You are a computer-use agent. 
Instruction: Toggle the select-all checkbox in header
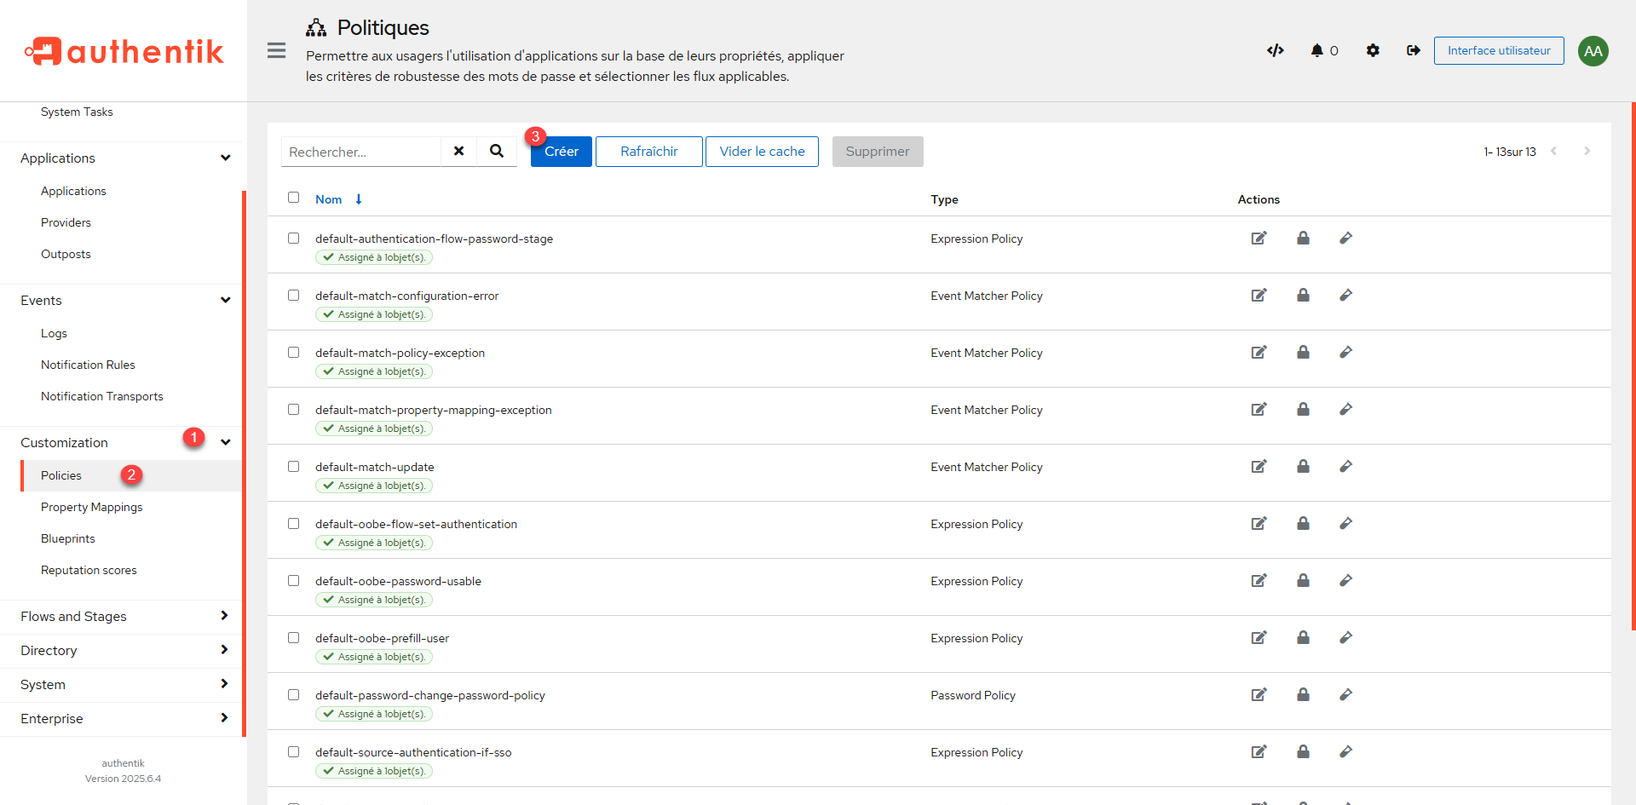click(294, 198)
